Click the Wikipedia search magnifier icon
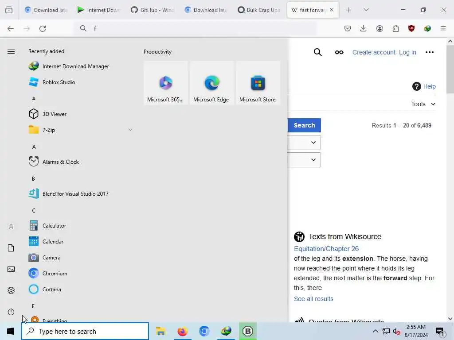Viewport: 454px width, 340px height. tap(317, 52)
